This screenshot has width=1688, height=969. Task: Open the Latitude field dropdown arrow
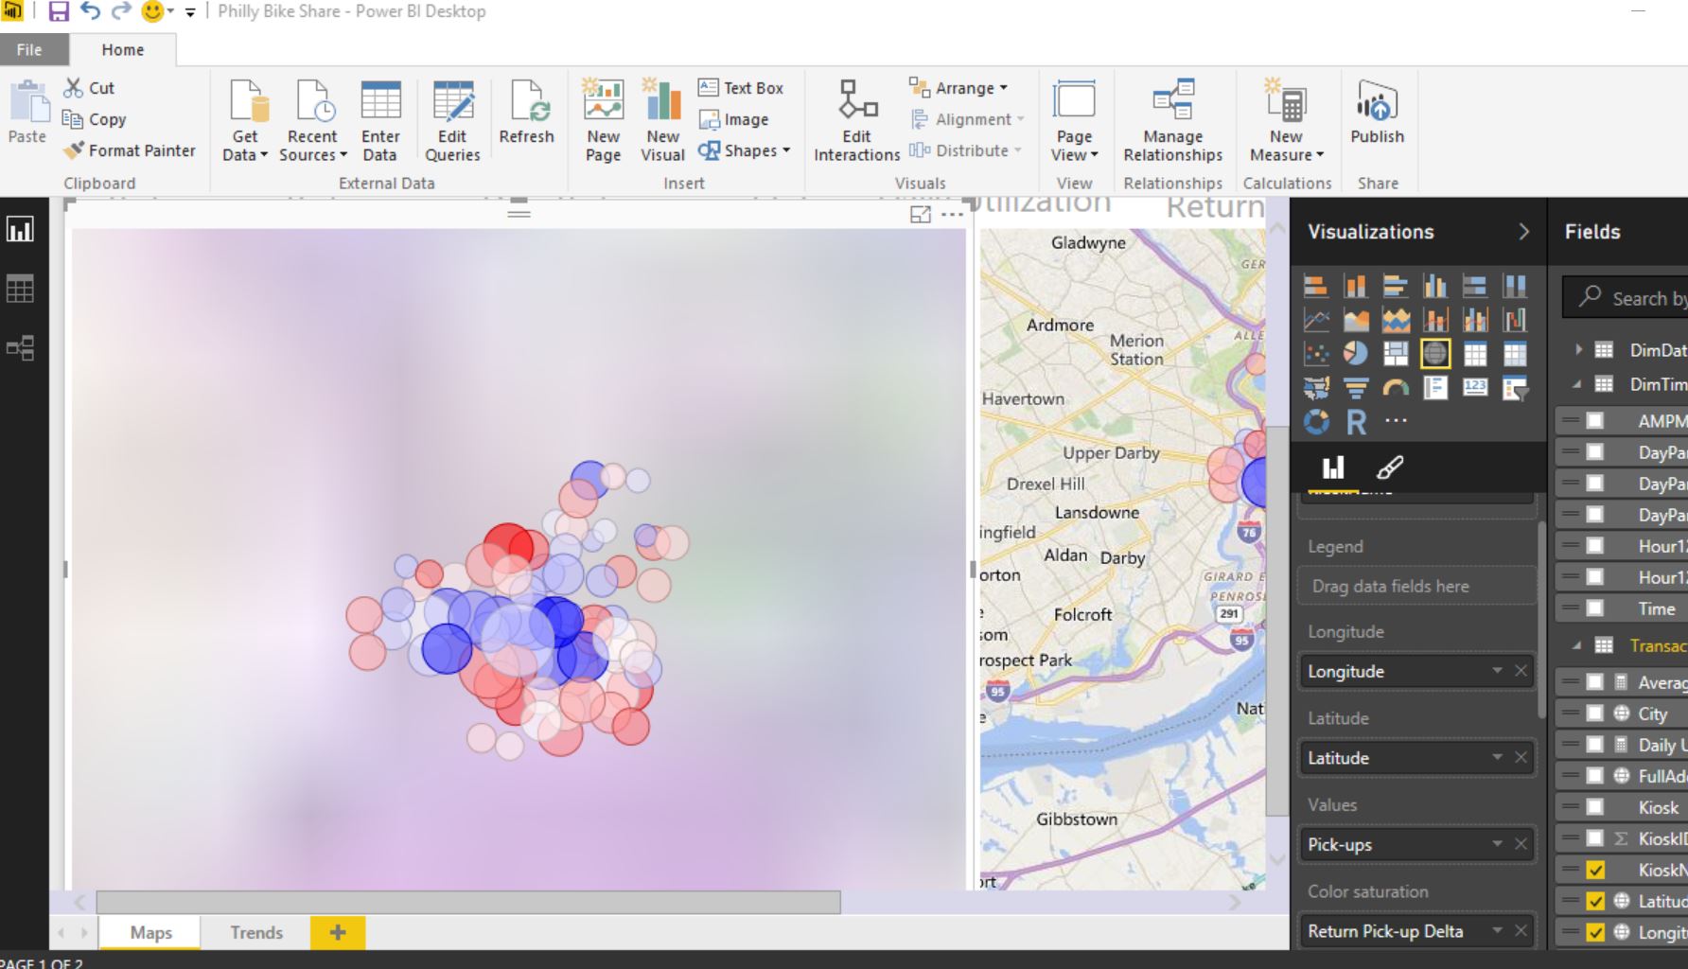1497,757
